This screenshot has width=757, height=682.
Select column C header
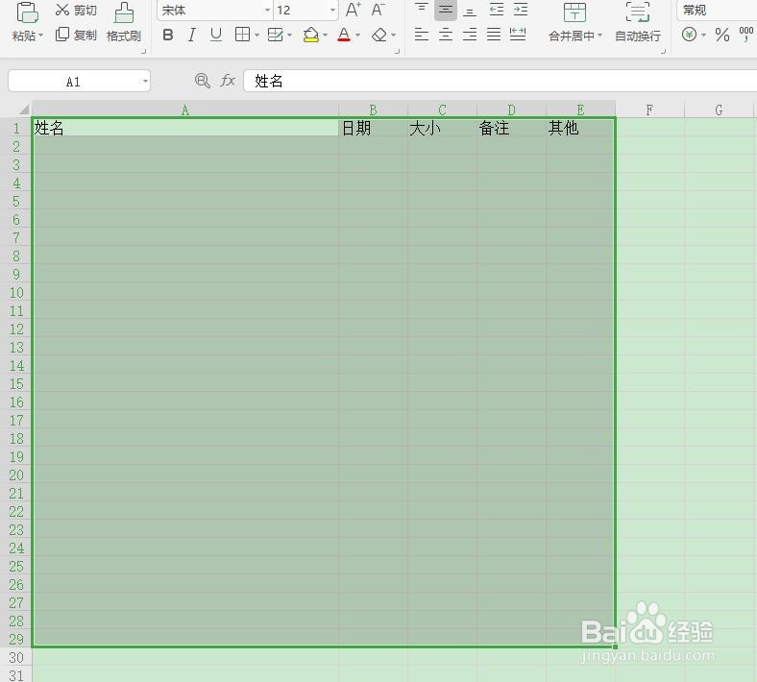[x=442, y=110]
